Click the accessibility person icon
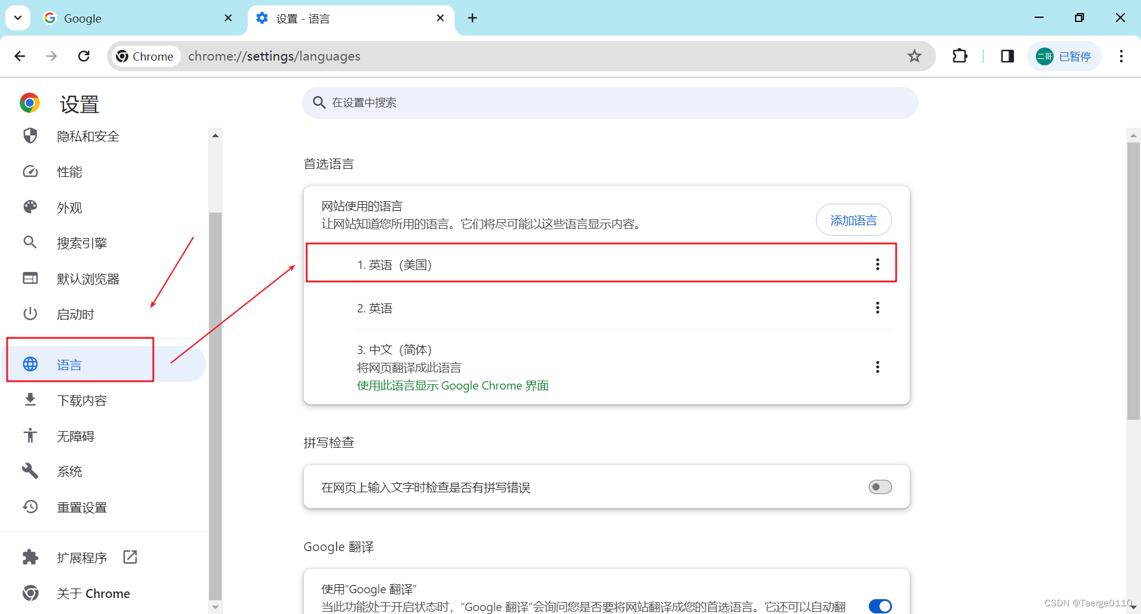The image size is (1141, 614). pos(30,435)
